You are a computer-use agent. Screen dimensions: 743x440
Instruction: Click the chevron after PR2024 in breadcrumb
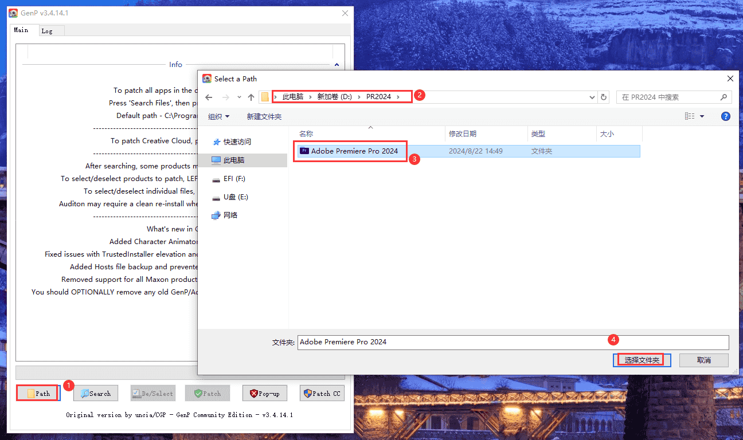(398, 97)
